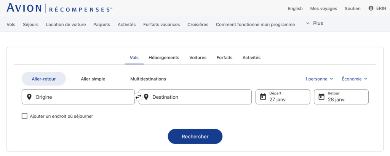Select the Aller-retour trip type
390x156 pixels.
[44, 79]
